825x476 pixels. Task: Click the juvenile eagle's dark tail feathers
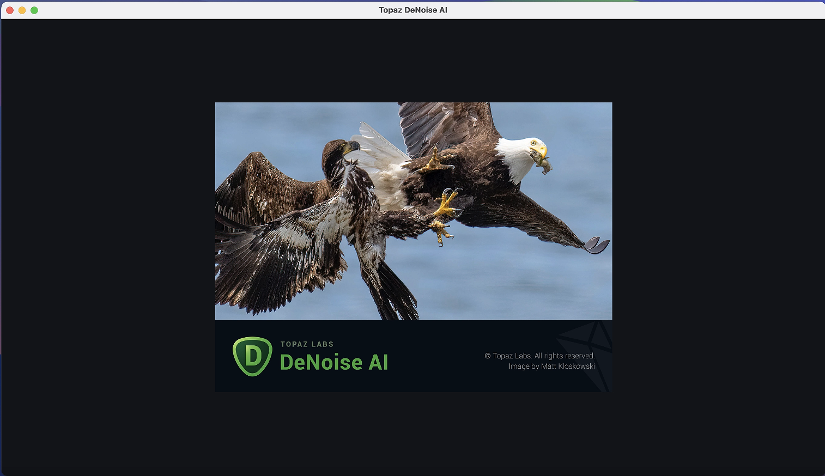coord(392,294)
